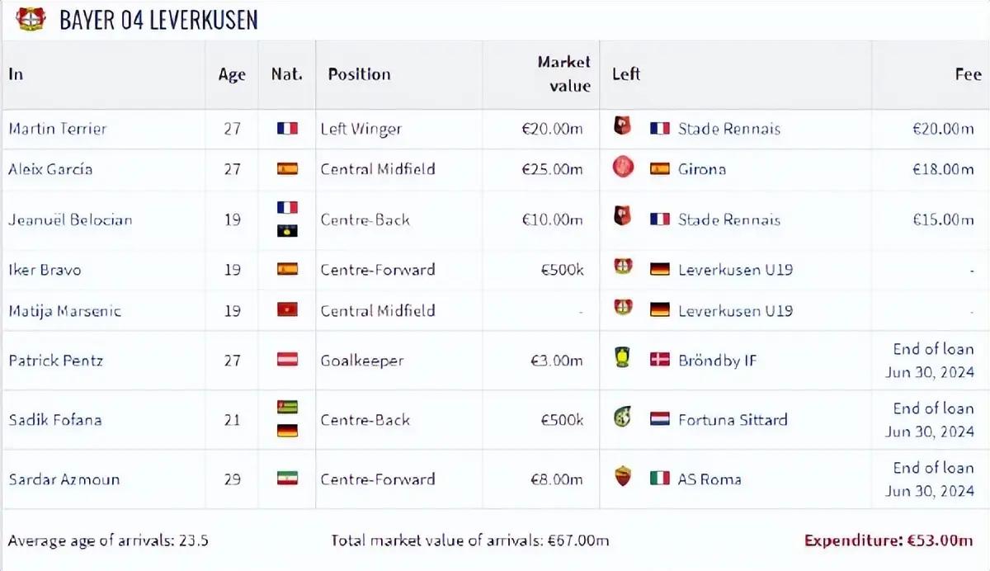
Task: Click the Fortuna Sittard club crest
Action: [623, 418]
